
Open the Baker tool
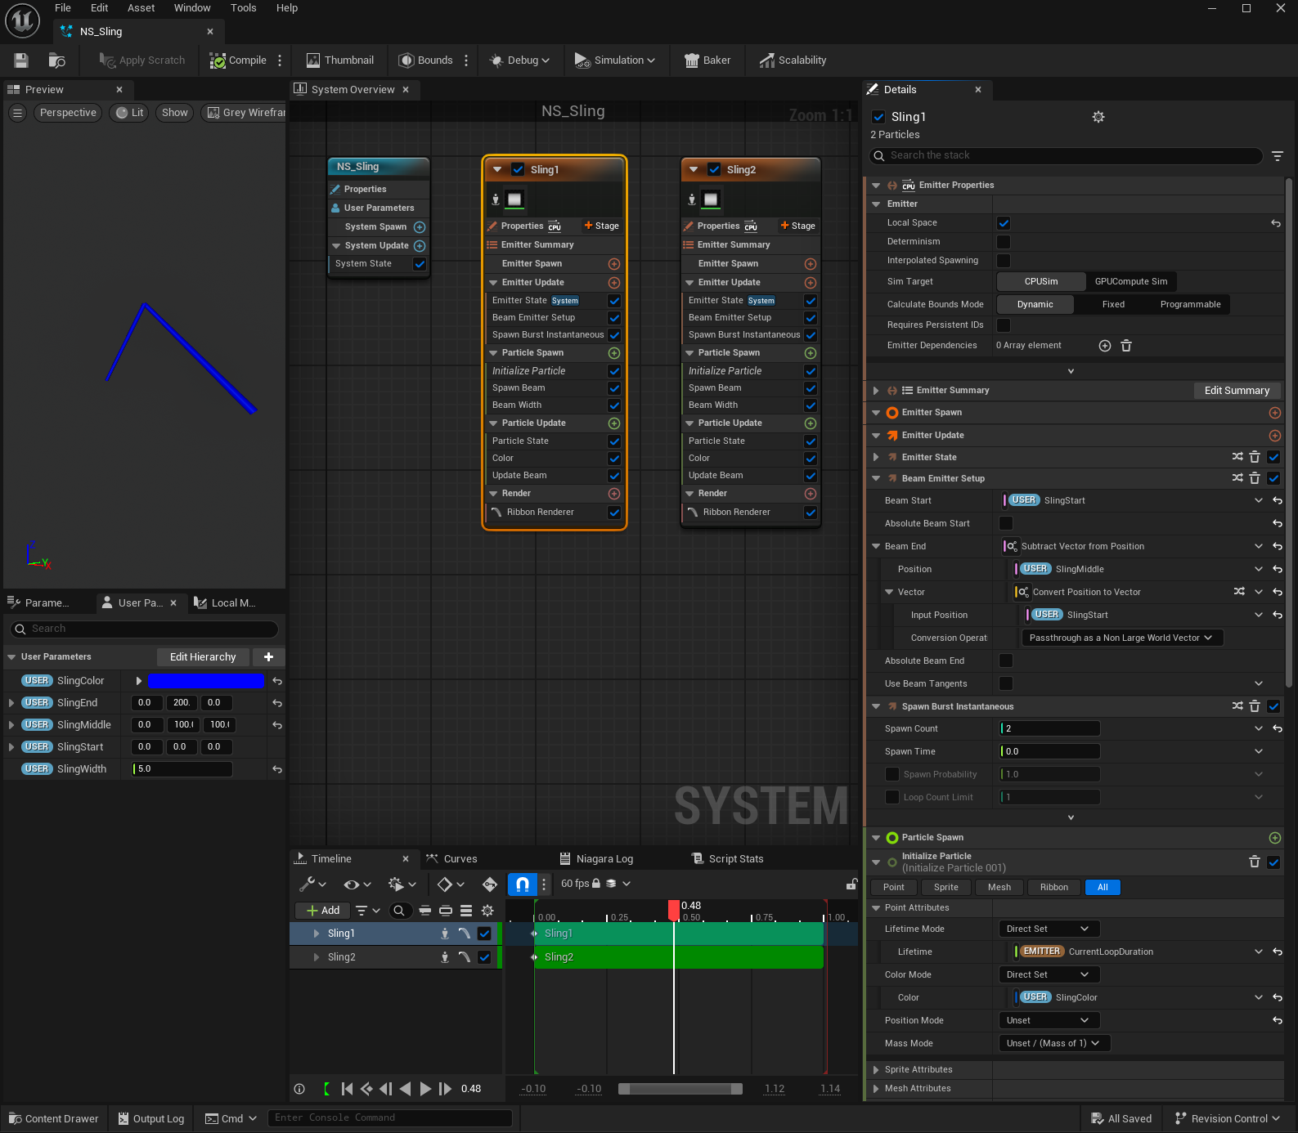click(707, 60)
